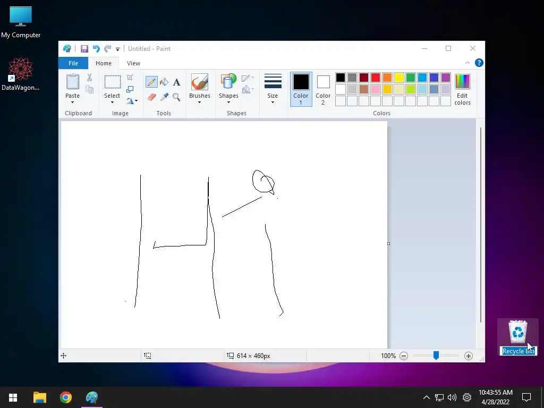The width and height of the screenshot is (544, 408).
Task: Select the Recycle Bin desktop icon
Action: click(x=518, y=337)
